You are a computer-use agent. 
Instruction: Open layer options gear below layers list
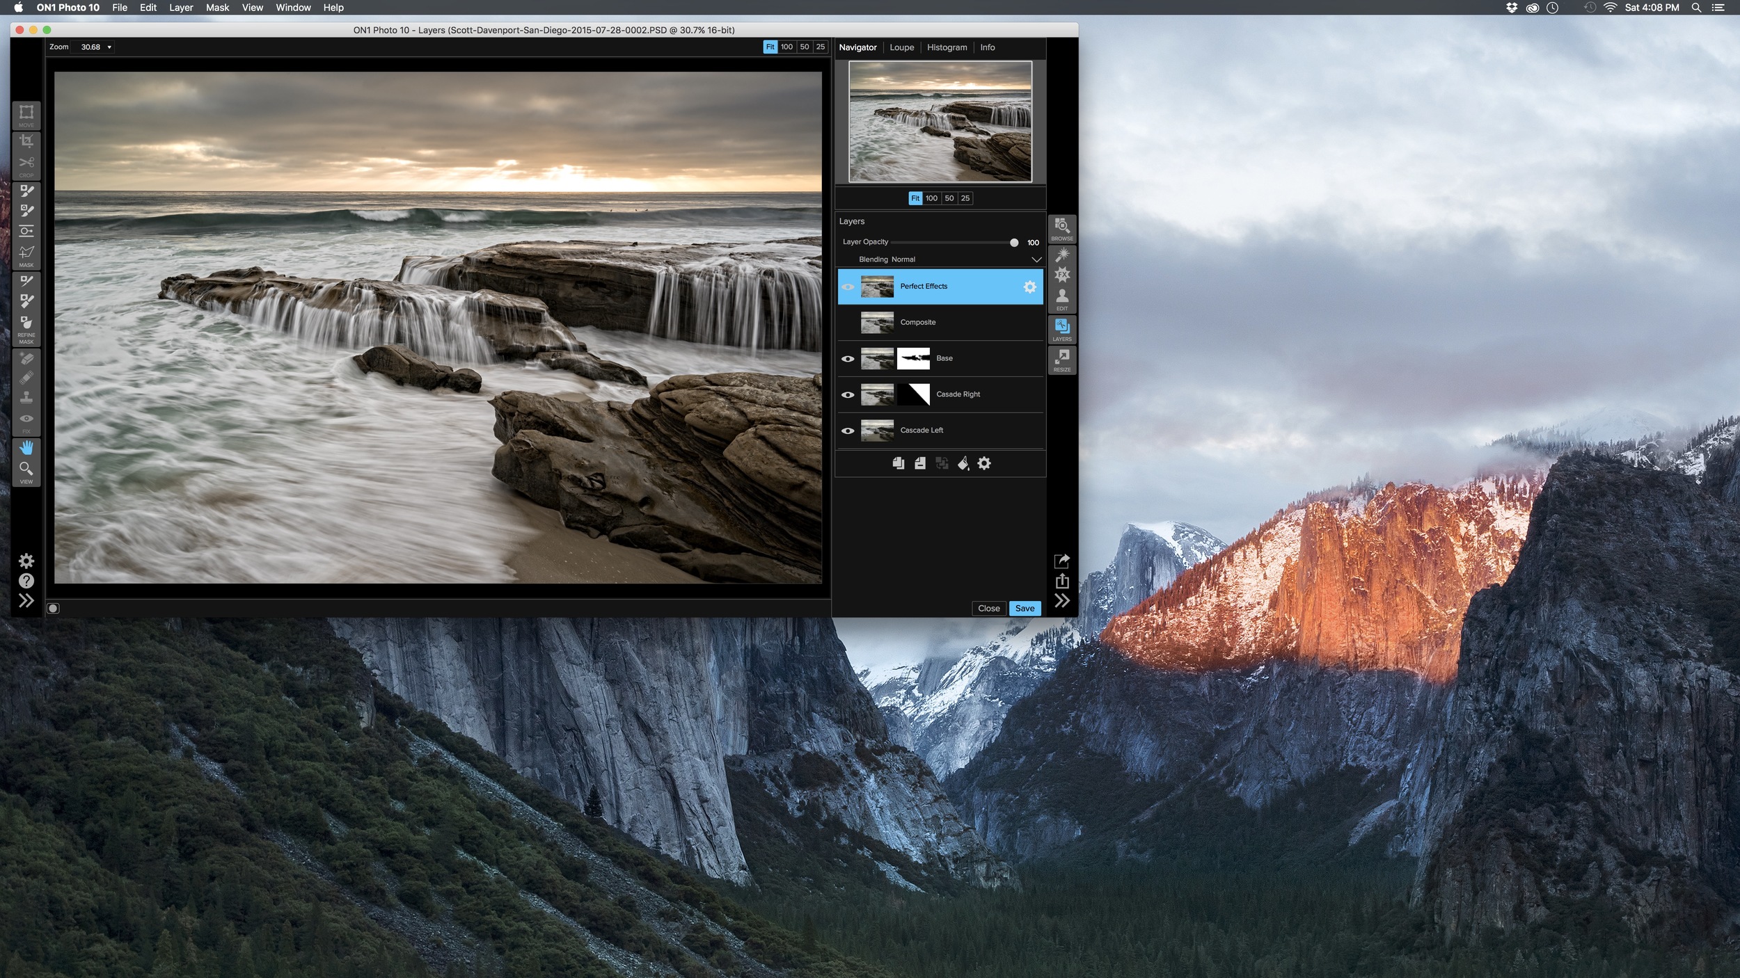[x=984, y=463]
